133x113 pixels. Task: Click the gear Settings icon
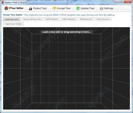(101, 8)
